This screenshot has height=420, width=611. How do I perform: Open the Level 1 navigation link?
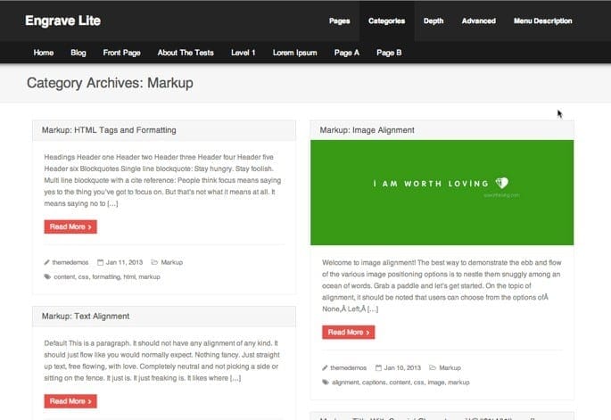click(x=244, y=53)
